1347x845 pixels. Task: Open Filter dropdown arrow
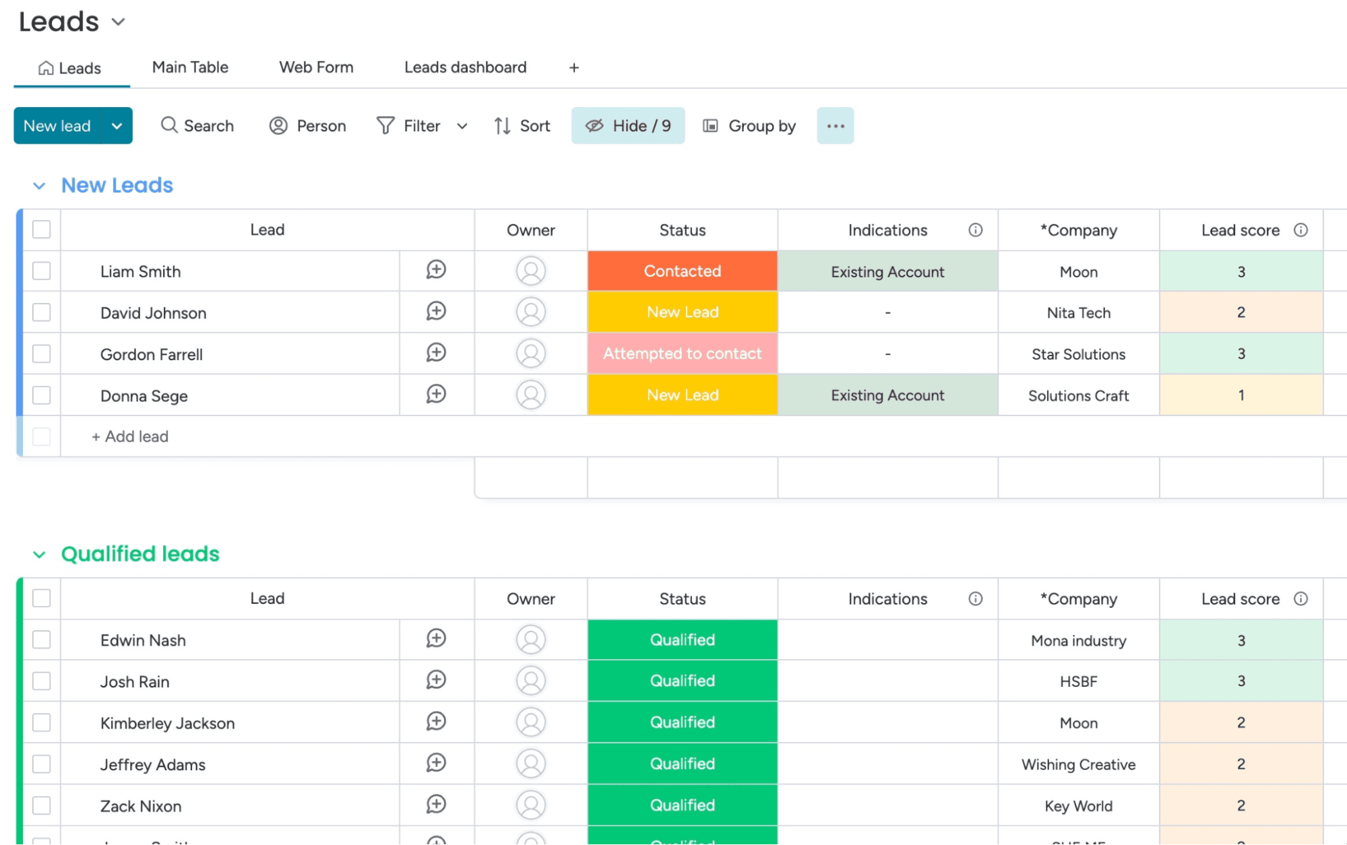point(462,126)
